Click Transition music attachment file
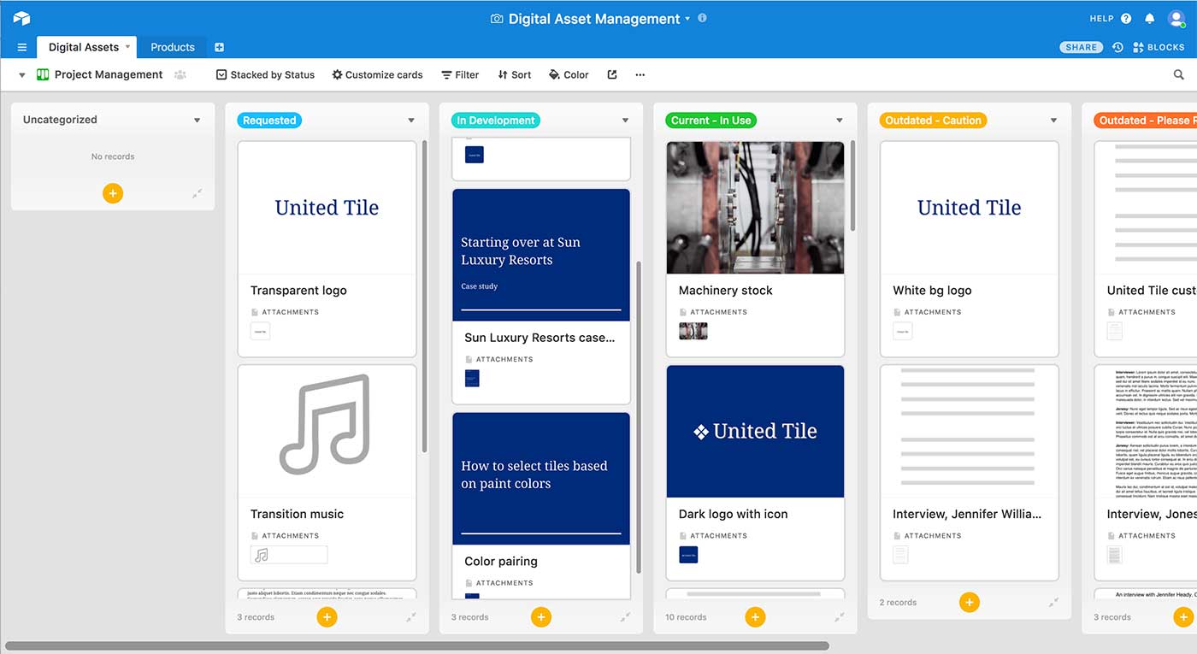 click(x=289, y=555)
